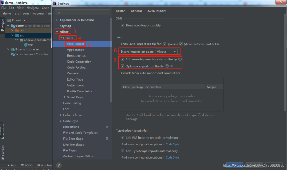Expand the Code Style settings node

tap(61, 121)
